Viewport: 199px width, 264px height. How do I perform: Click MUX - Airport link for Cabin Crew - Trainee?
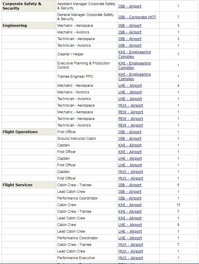[x=131, y=245]
